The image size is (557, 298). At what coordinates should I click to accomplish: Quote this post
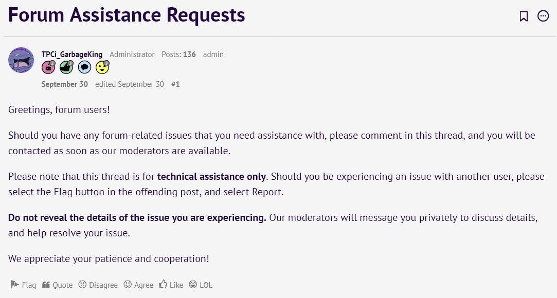point(57,285)
